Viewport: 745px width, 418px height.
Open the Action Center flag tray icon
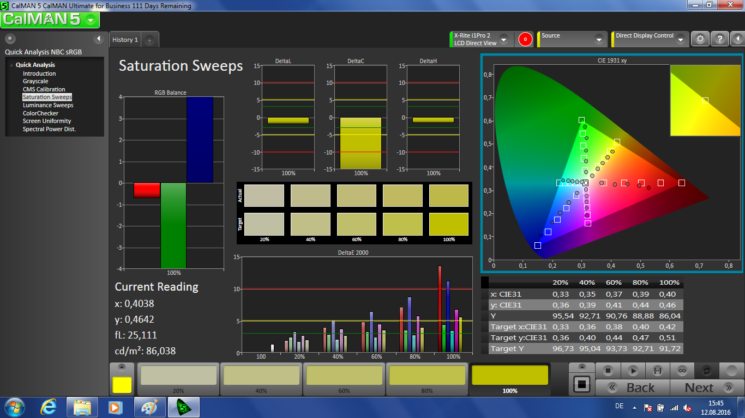coord(648,407)
